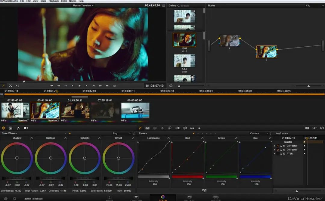
Task: Open the Qualifier eyedropper palette
Action: click(x=147, y=128)
